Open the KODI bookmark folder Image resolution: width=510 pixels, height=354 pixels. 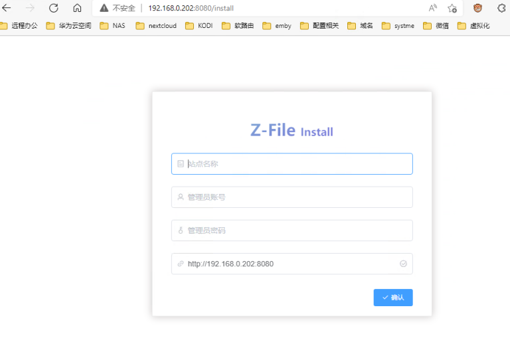click(x=199, y=26)
